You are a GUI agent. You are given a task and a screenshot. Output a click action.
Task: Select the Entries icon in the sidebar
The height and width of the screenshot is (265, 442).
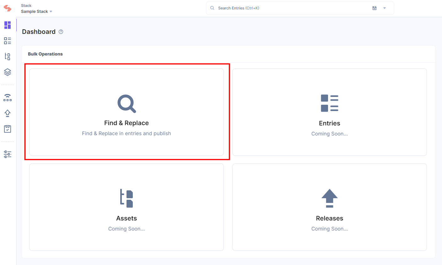pyautogui.click(x=8, y=41)
